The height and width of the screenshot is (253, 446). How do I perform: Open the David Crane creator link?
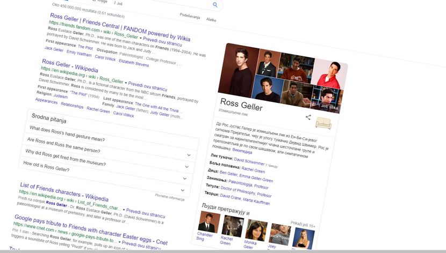pos(230,197)
